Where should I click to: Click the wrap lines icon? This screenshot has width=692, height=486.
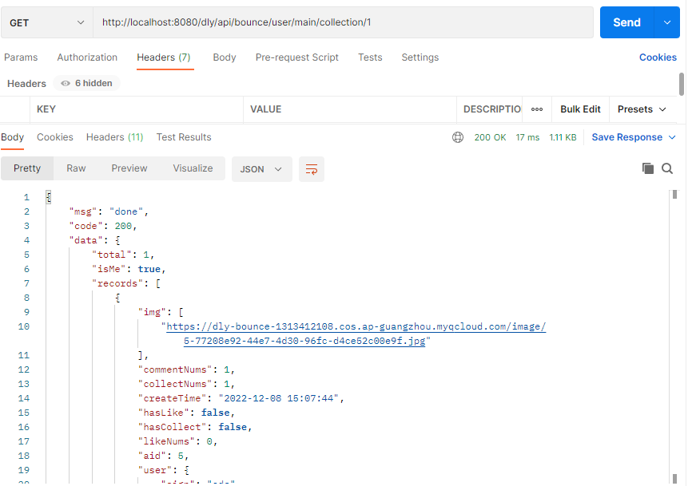(312, 169)
